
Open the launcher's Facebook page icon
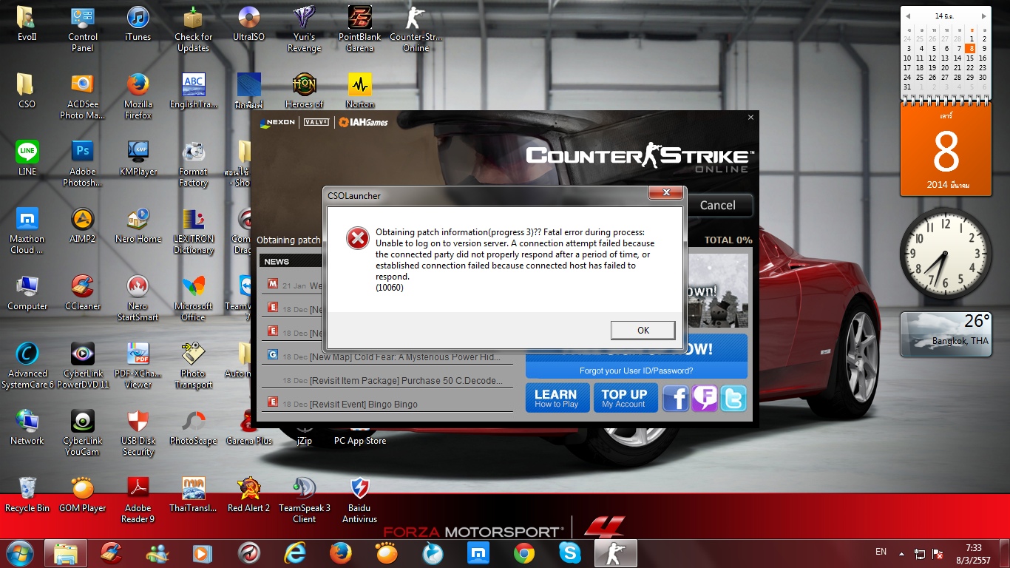pos(675,399)
